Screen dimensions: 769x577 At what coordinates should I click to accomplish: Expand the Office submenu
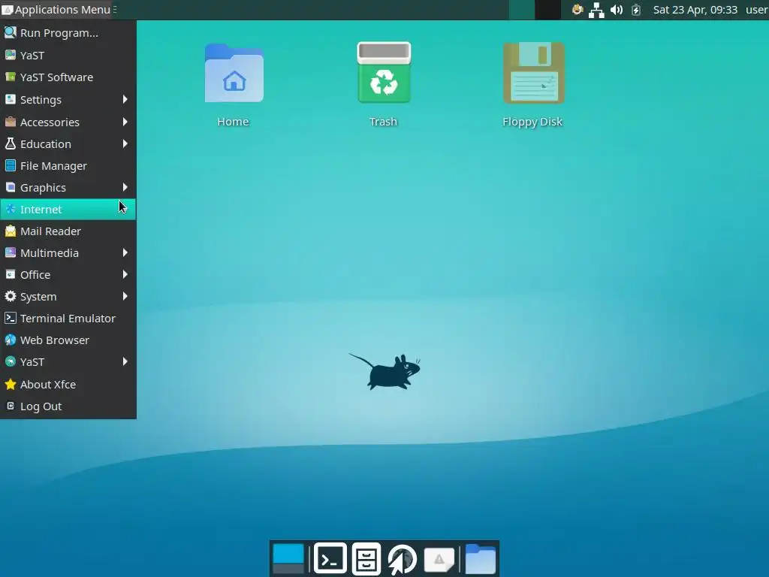[68, 275]
